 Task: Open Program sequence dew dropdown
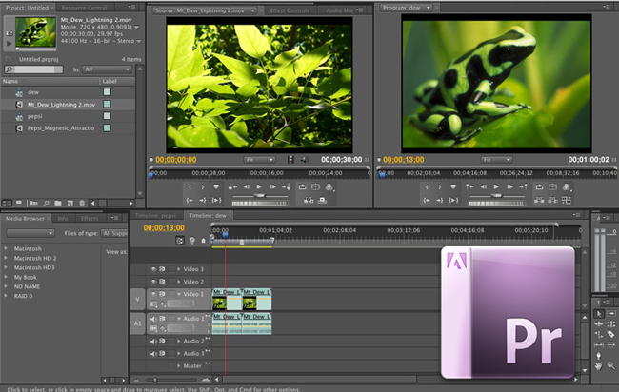pyautogui.click(x=428, y=8)
